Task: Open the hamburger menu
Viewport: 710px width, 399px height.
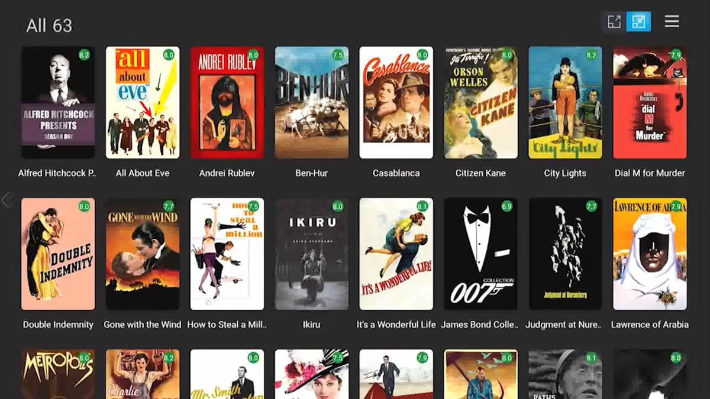Action: 672,21
